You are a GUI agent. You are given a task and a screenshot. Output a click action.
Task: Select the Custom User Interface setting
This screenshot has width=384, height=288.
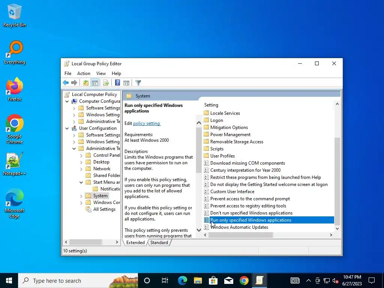pos(232,192)
